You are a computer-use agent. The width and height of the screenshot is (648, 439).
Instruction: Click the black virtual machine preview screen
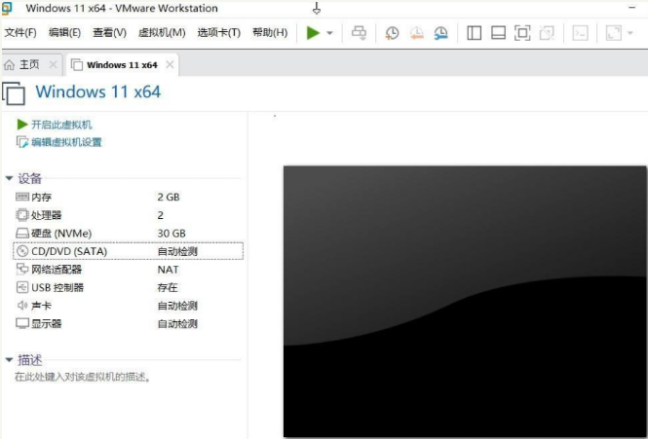click(464, 301)
